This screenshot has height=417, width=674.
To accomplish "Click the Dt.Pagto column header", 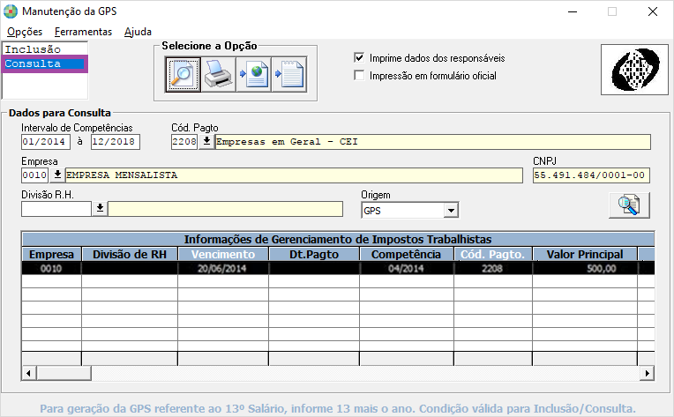I will [314, 254].
